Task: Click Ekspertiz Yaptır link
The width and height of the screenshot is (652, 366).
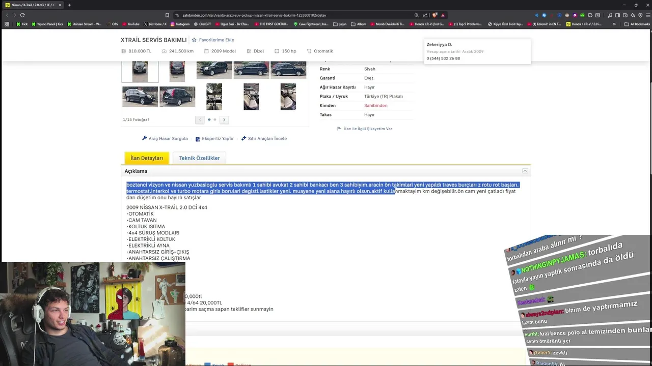Action: click(x=214, y=138)
